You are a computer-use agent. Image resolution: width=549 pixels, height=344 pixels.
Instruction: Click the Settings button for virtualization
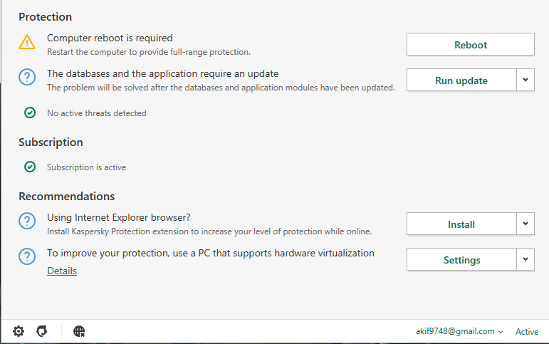pos(461,260)
